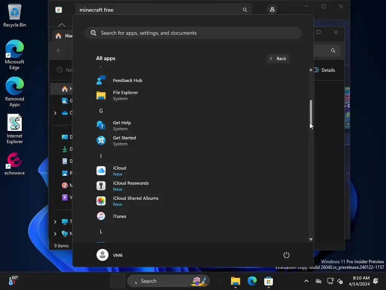Open Microsoft Edge from taskbar
This screenshot has width=386, height=290.
[252, 281]
